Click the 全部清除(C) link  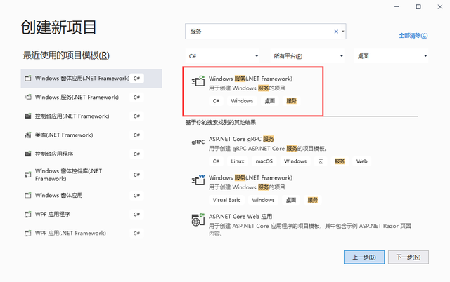(413, 36)
